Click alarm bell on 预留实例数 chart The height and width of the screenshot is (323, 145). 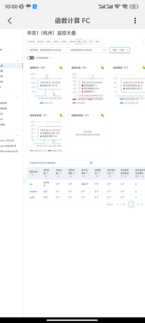pyautogui.click(x=102, y=115)
